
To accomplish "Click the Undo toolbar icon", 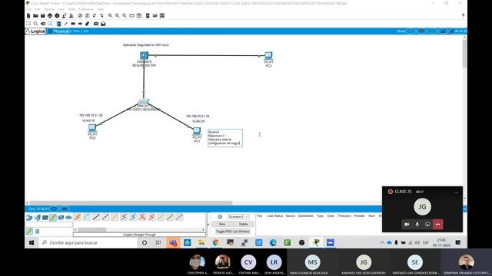I will (95, 15).
